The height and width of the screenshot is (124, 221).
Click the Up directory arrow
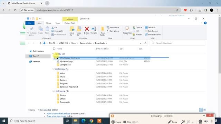pos(40,43)
